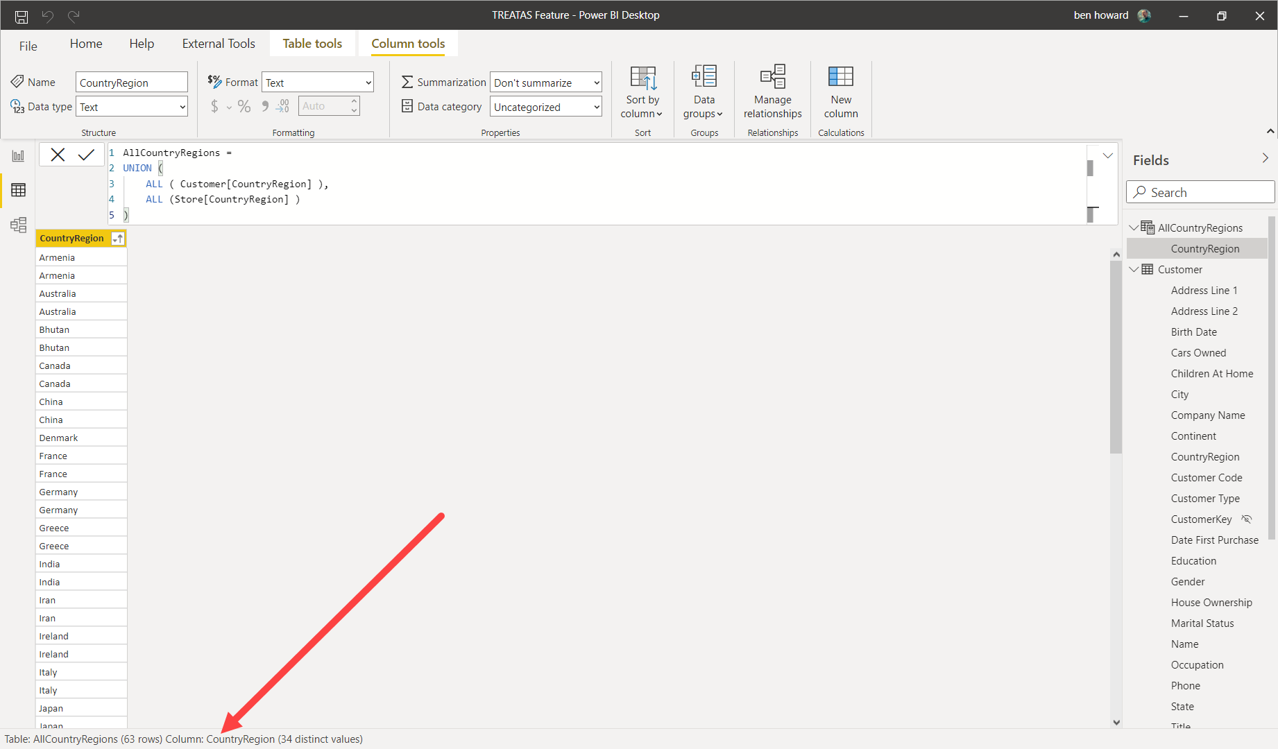This screenshot has height=749, width=1278.
Task: Collapse the Customer table in Fields
Action: pyautogui.click(x=1134, y=270)
